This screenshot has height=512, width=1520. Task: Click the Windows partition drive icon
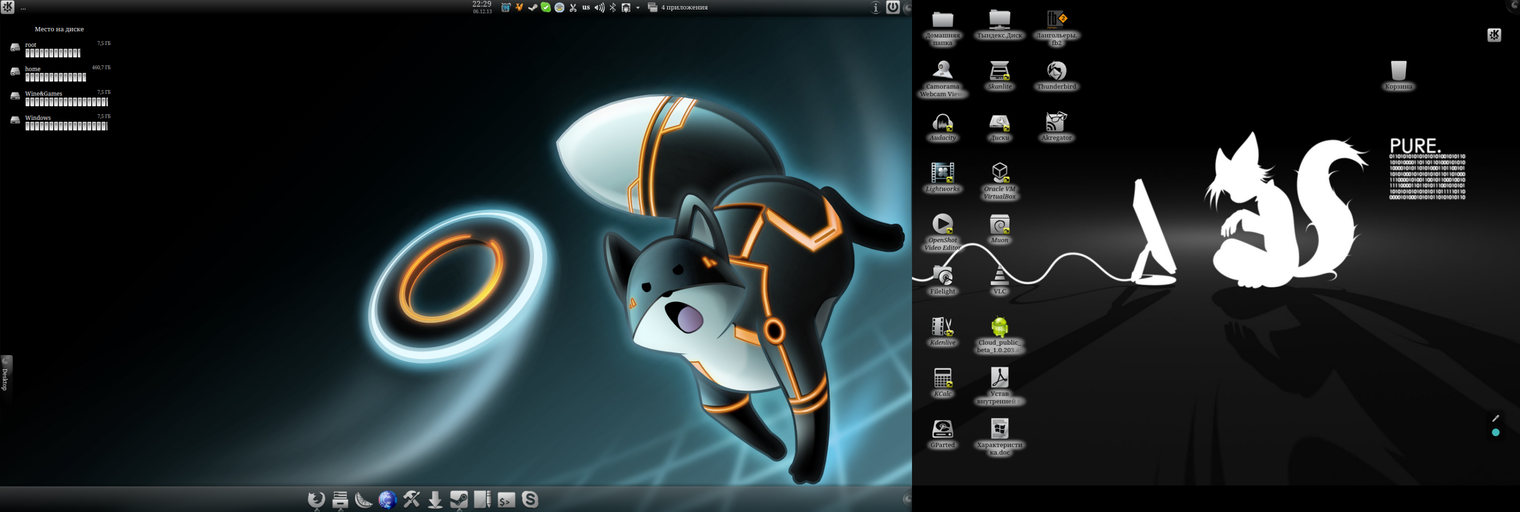15,120
